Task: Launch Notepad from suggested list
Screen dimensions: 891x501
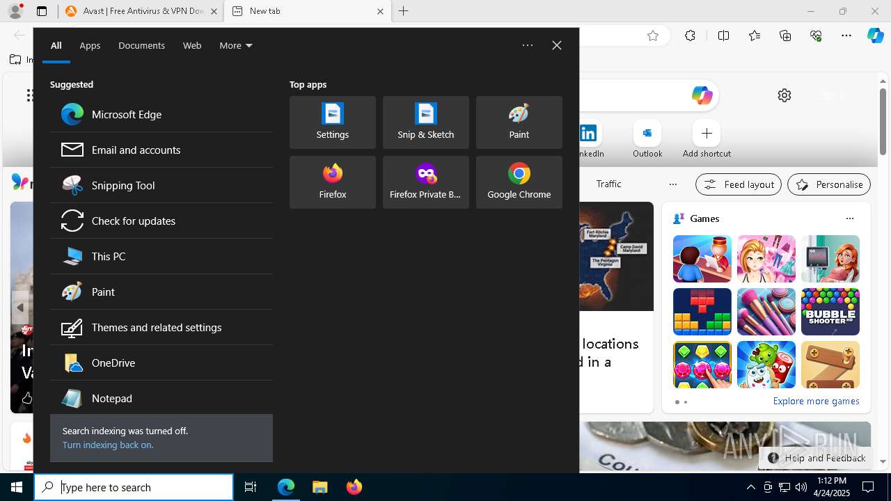Action: (161, 398)
